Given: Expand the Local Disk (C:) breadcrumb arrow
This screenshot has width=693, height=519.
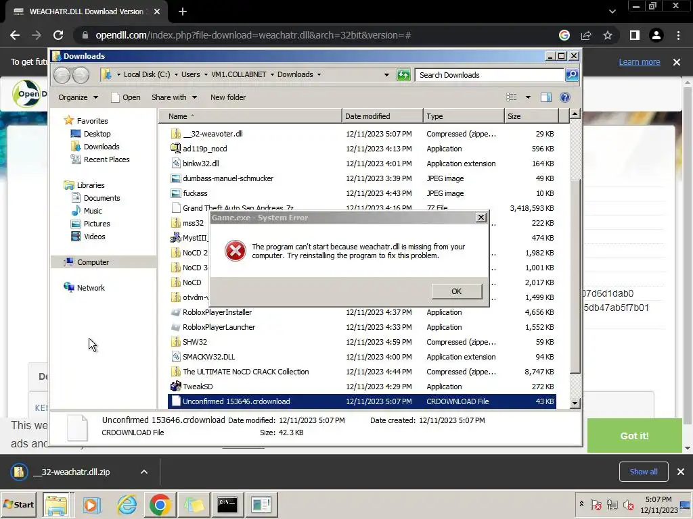Looking at the screenshot, I should point(177,74).
